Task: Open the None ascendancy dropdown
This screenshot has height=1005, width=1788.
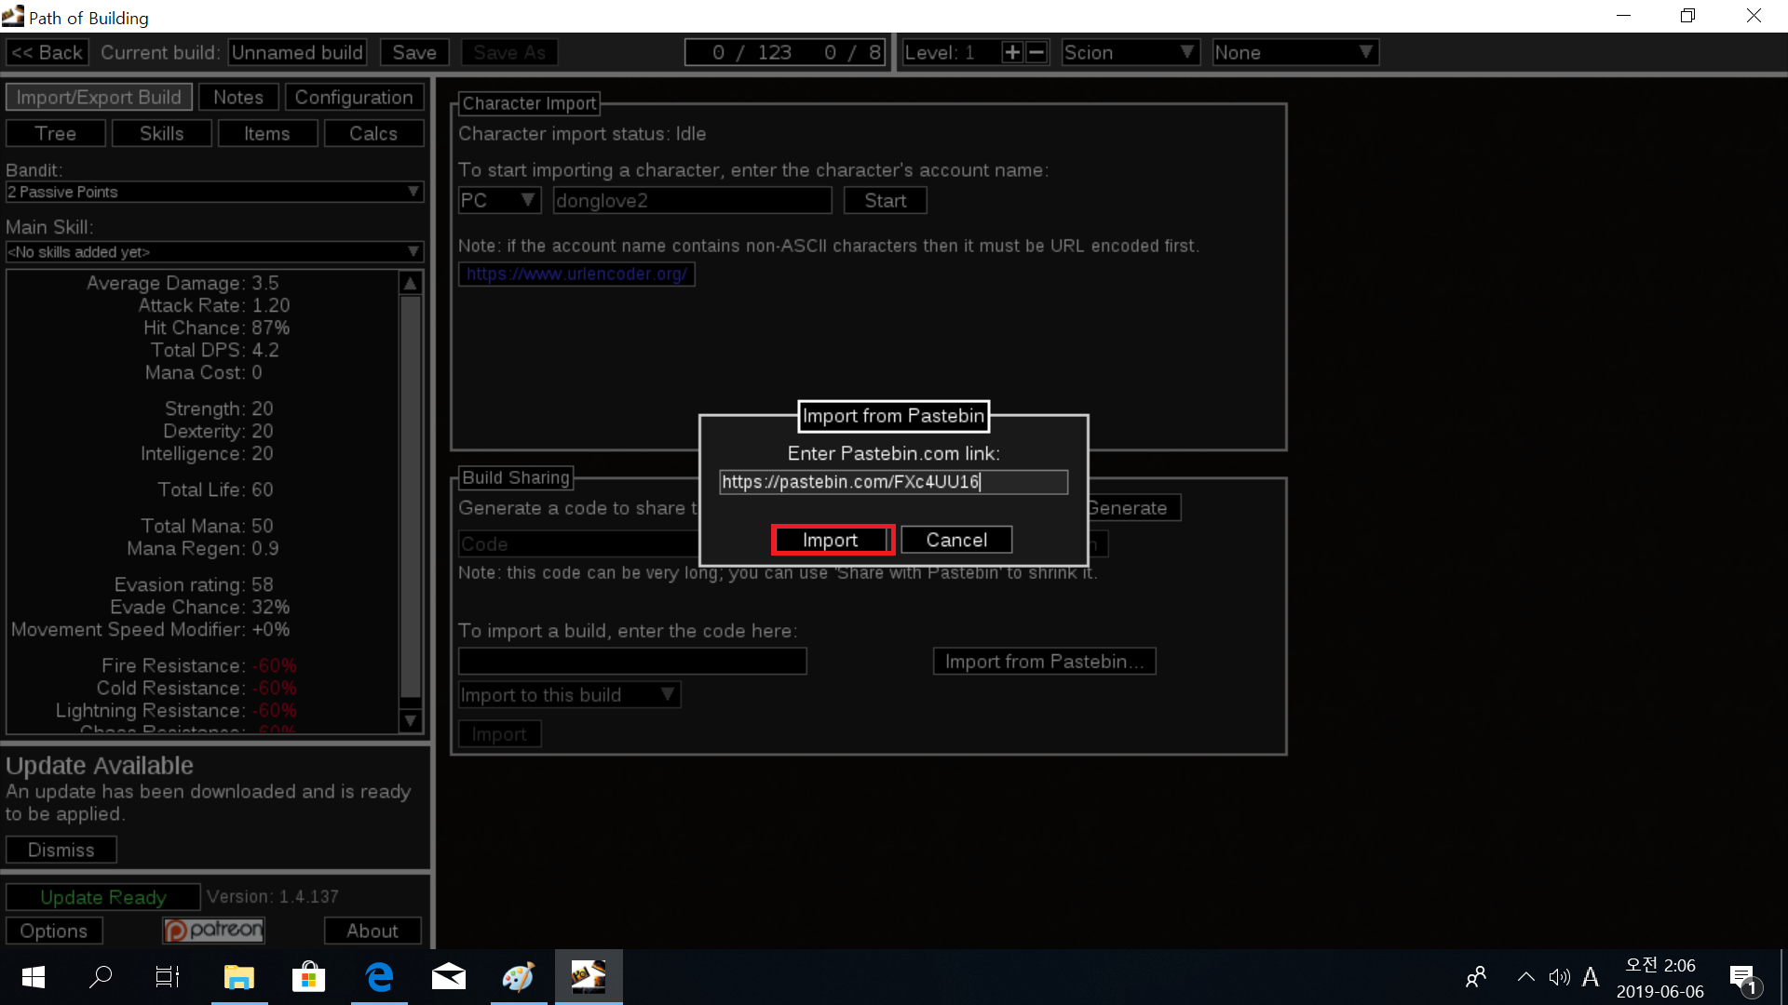Action: pos(1295,53)
